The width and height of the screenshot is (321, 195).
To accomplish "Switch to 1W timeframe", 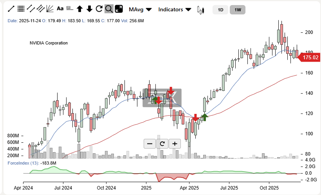I will click(238, 10).
